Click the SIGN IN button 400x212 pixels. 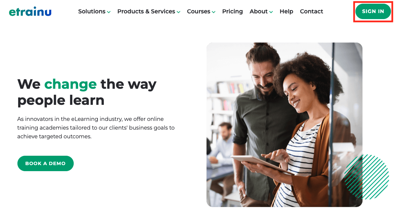coord(373,11)
